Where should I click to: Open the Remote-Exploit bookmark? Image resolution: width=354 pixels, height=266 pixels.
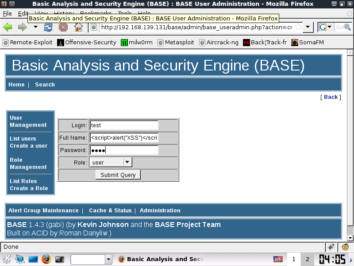click(27, 42)
